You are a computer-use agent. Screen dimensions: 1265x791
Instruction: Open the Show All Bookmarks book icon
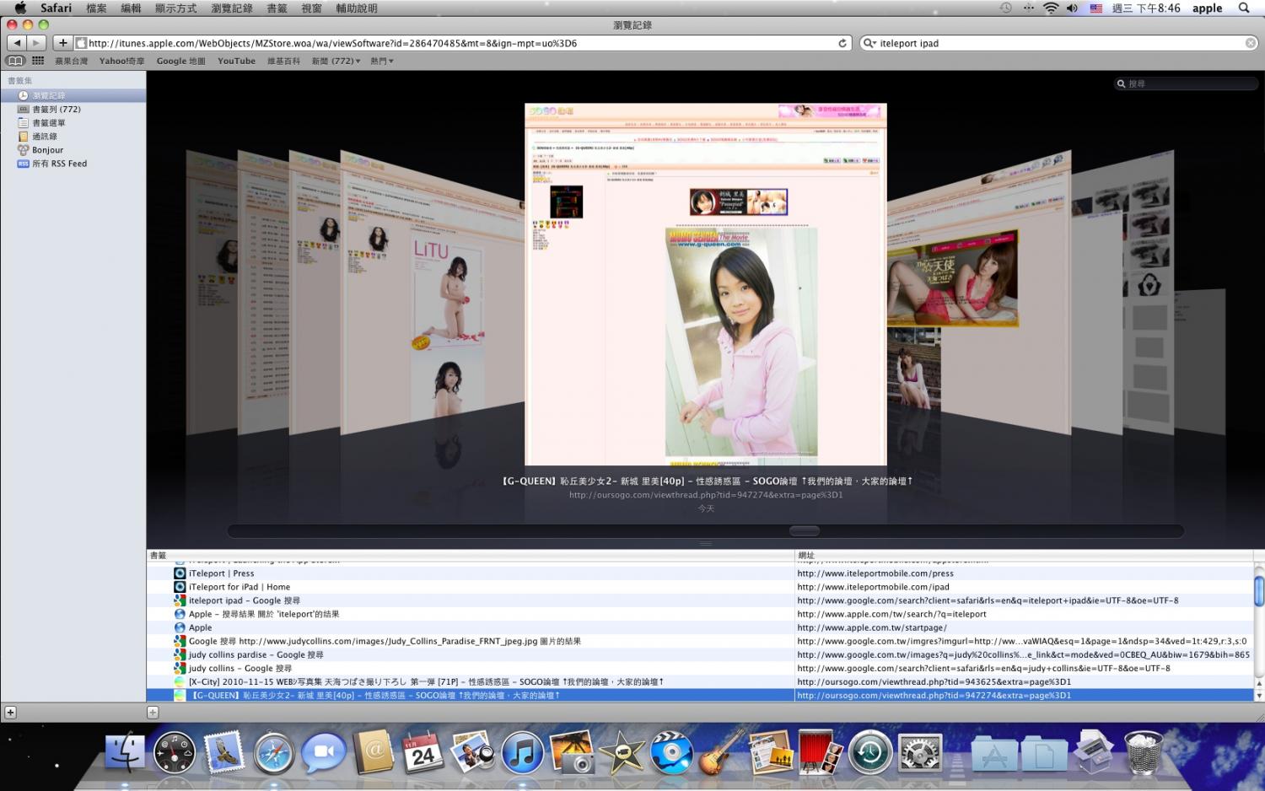point(15,61)
